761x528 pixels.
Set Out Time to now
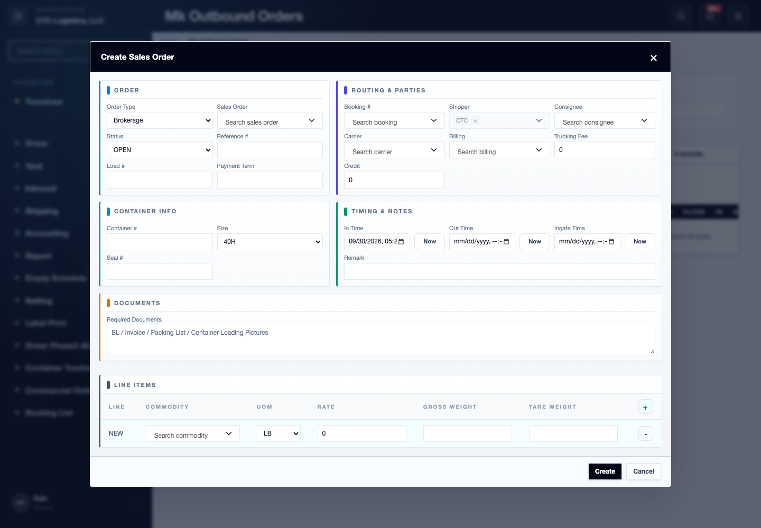[x=535, y=242]
